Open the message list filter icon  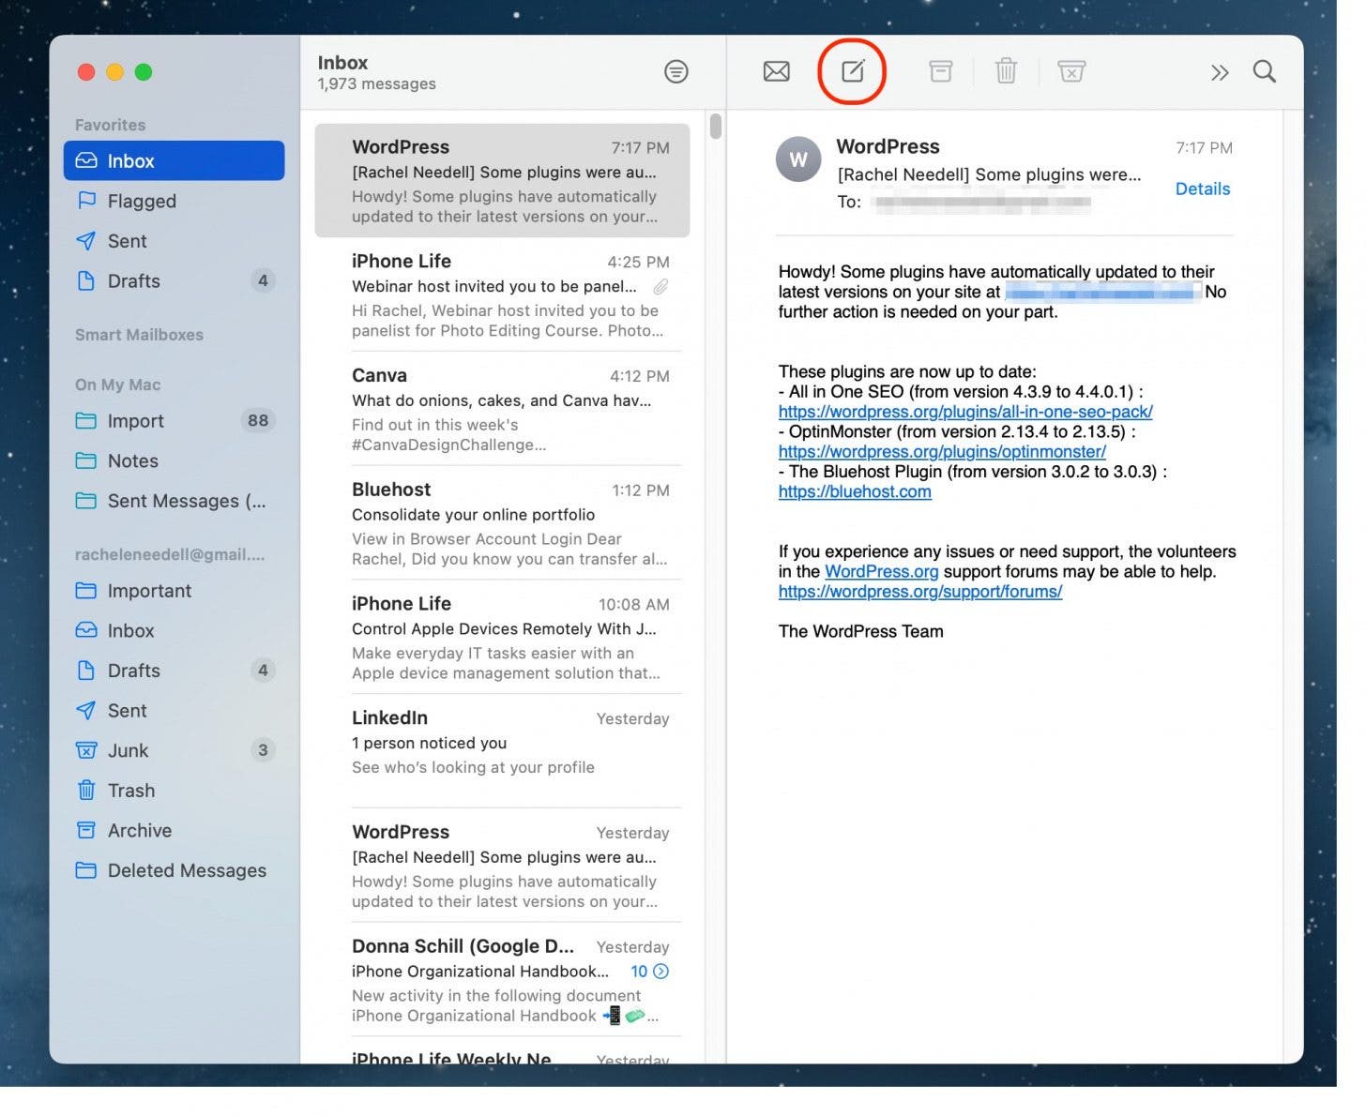[675, 71]
